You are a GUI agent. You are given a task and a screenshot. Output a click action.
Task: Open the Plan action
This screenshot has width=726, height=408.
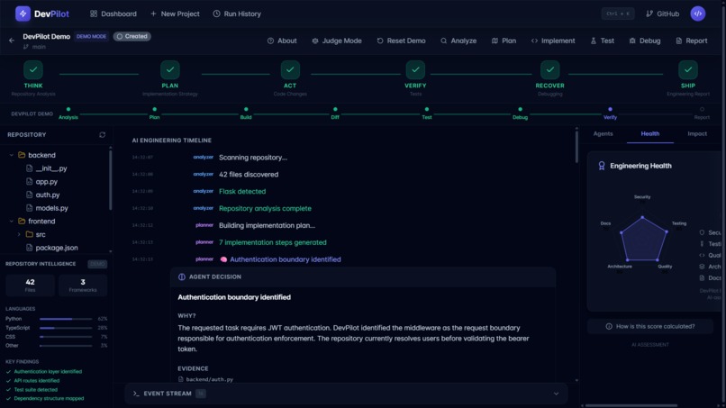click(504, 41)
